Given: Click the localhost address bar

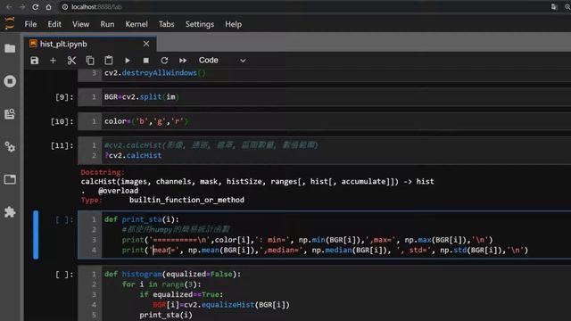Looking at the screenshot, I should pyautogui.click(x=96, y=7).
